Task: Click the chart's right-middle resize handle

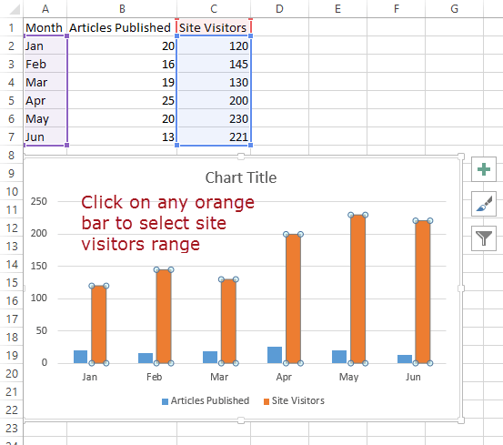Action: (x=461, y=288)
